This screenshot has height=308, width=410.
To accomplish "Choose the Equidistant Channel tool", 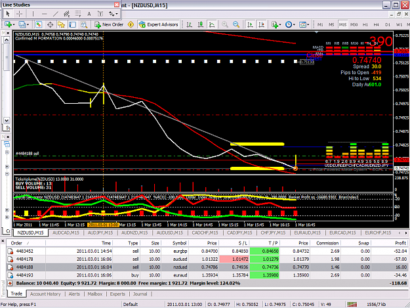I will [67, 14].
